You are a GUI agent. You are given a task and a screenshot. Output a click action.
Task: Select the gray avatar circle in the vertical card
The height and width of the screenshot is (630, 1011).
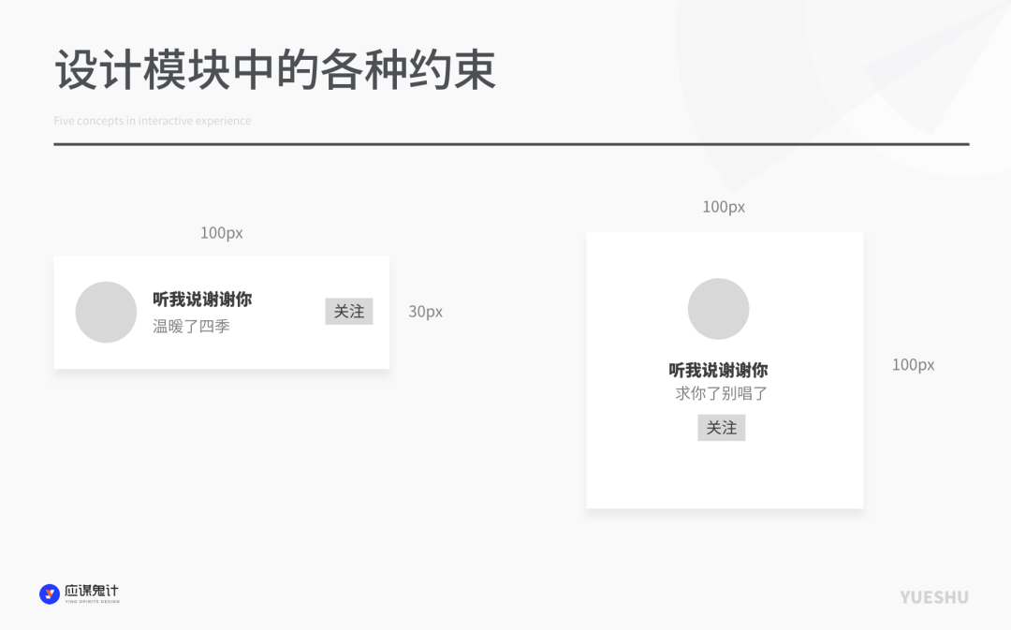[x=718, y=309]
